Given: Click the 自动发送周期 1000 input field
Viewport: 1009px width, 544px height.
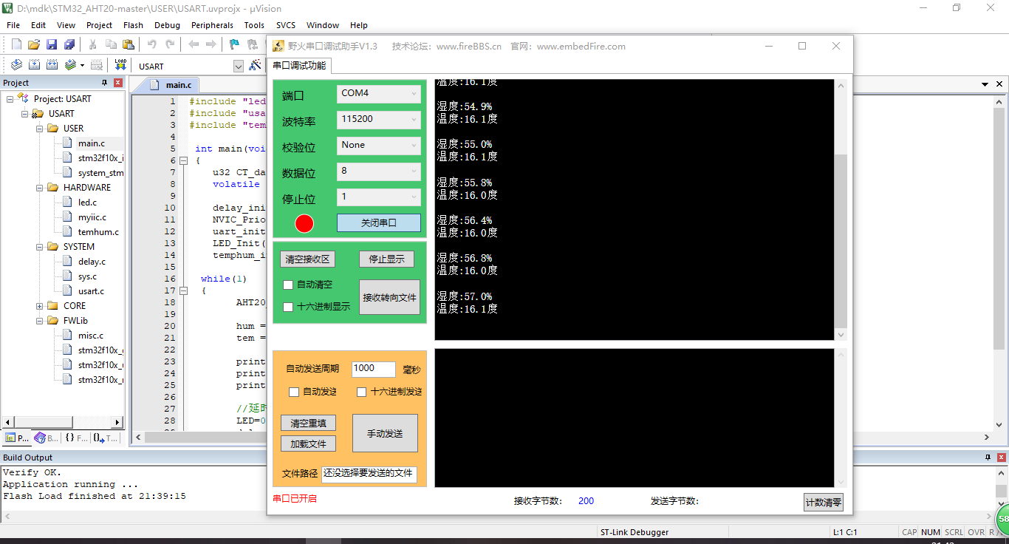Looking at the screenshot, I should point(374,369).
